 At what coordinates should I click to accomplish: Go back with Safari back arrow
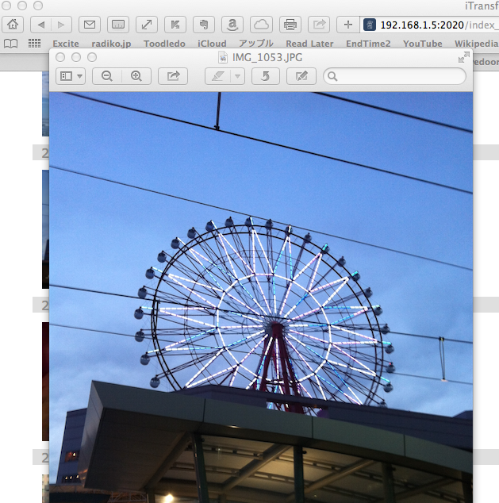click(x=40, y=25)
